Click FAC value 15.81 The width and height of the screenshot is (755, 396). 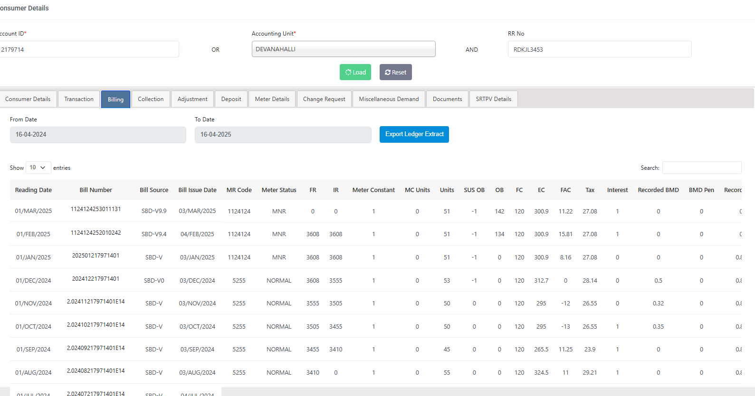click(x=565, y=234)
